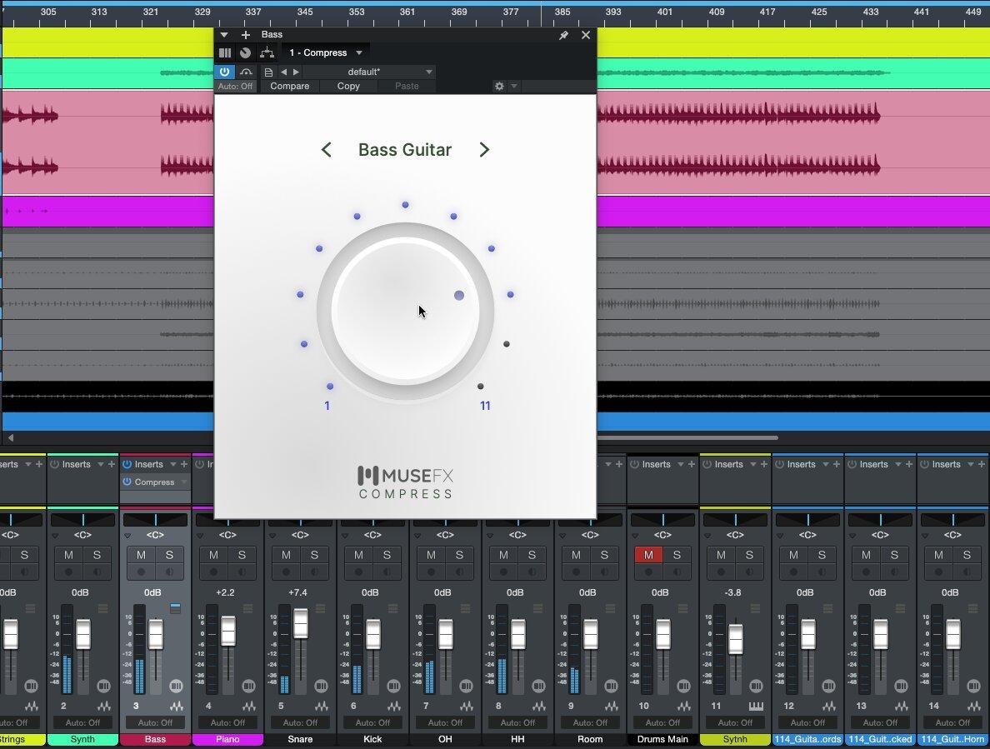Set compression to the dot labeled 11
The image size is (990, 749).
click(x=481, y=387)
